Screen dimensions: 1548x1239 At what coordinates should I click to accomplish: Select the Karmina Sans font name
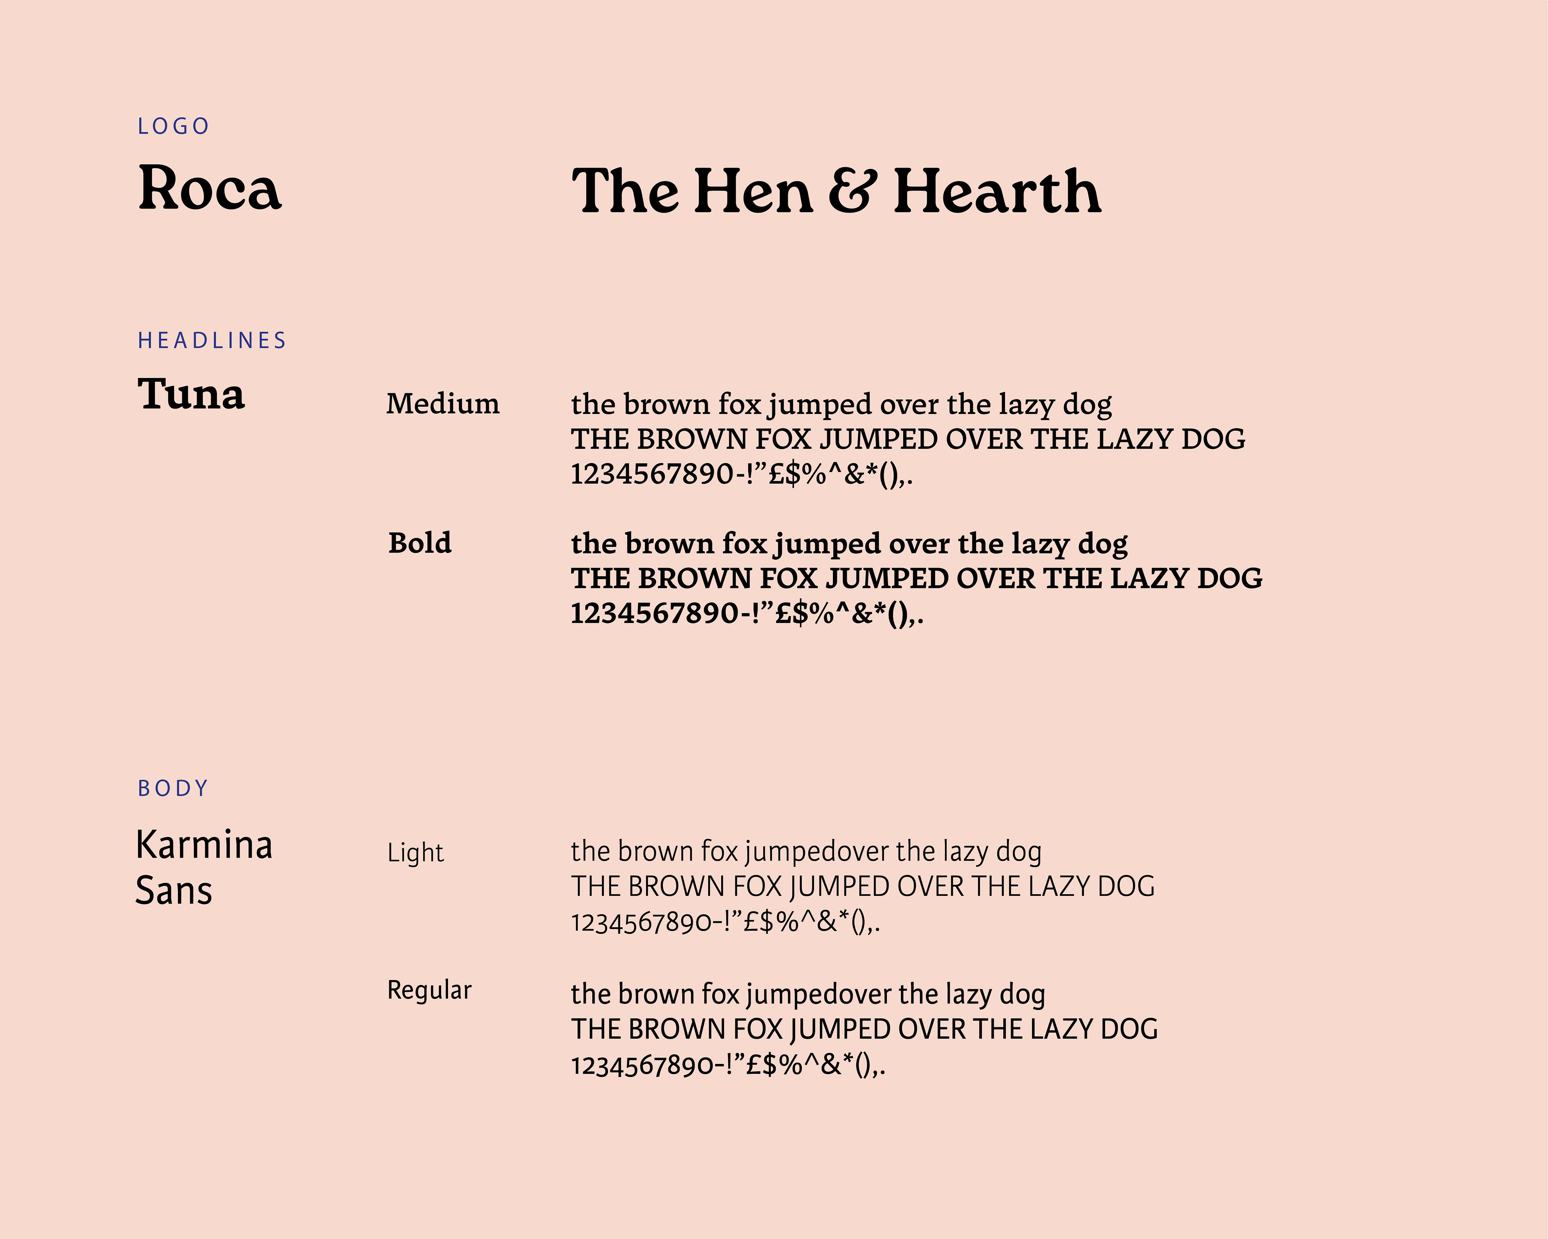(x=205, y=867)
